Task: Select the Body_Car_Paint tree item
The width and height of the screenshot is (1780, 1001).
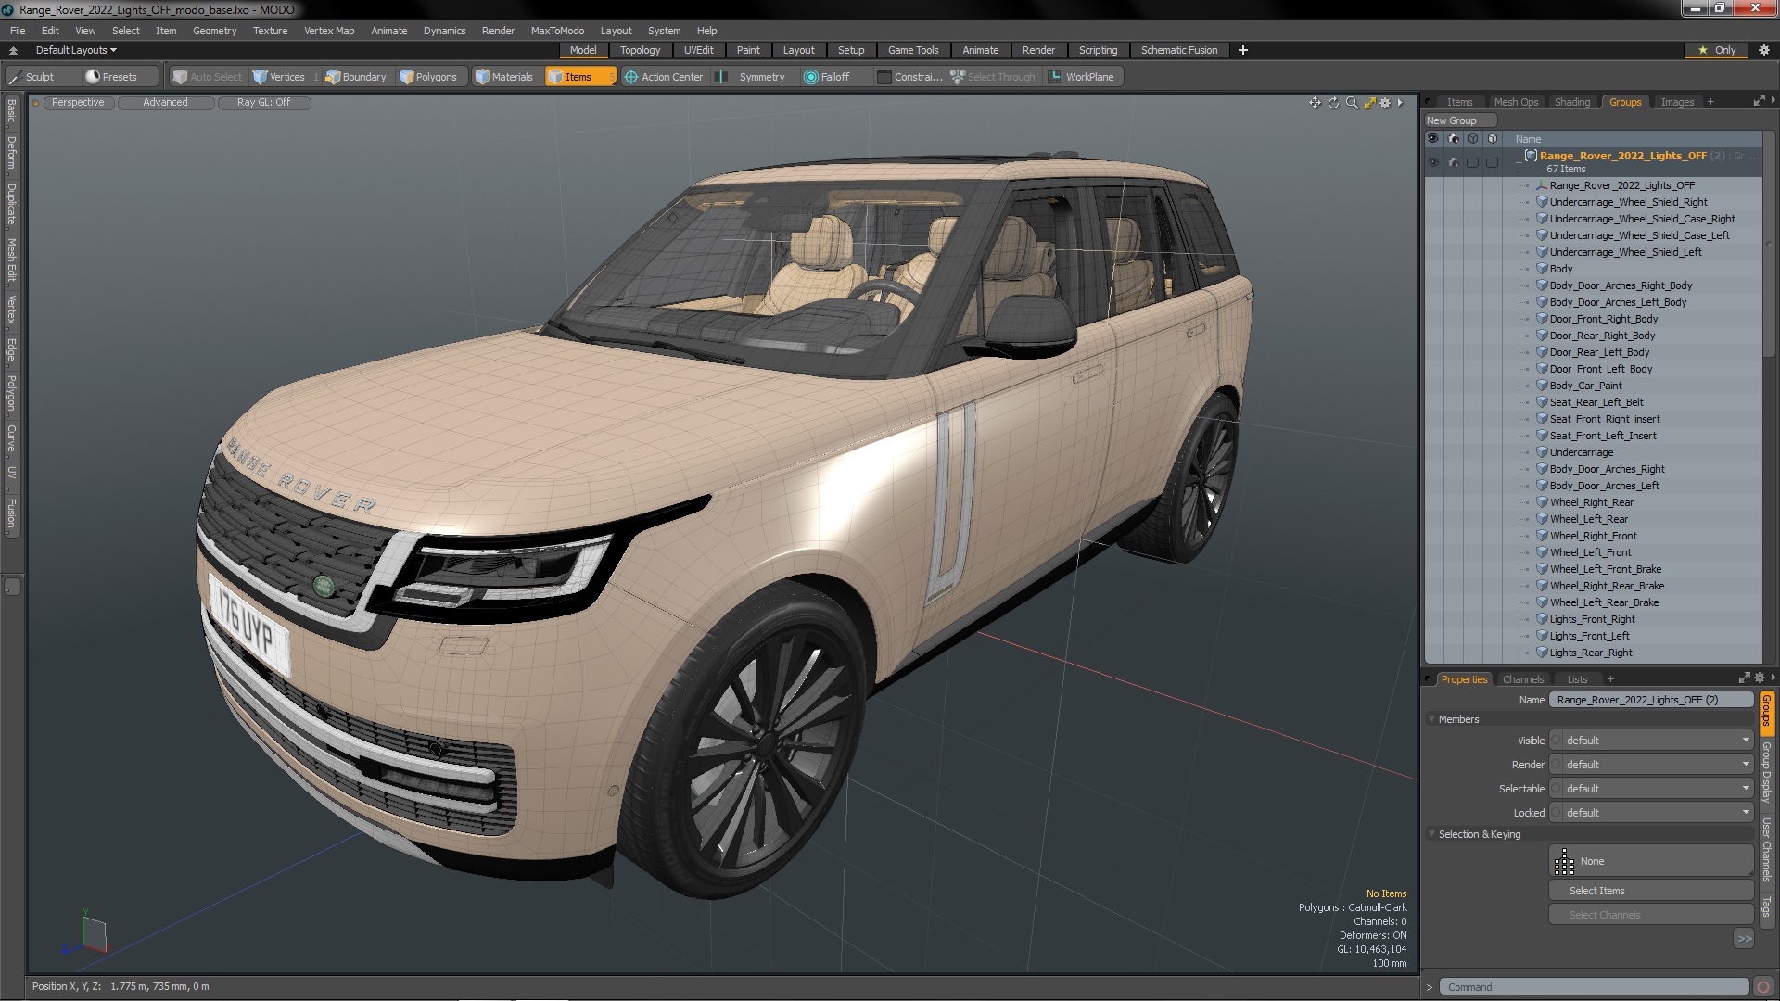Action: 1585,386
